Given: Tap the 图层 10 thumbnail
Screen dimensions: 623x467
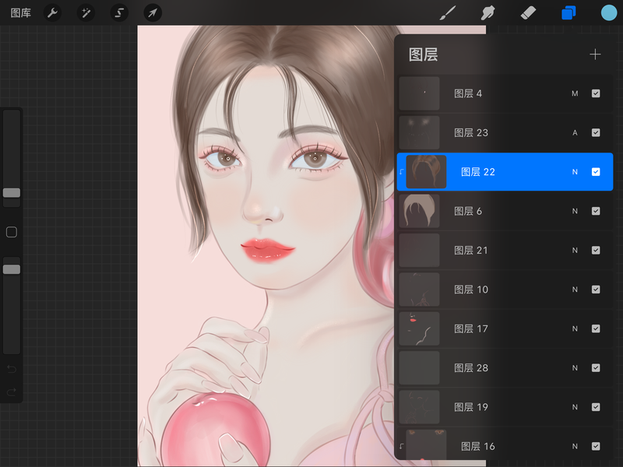Looking at the screenshot, I should click(x=419, y=290).
